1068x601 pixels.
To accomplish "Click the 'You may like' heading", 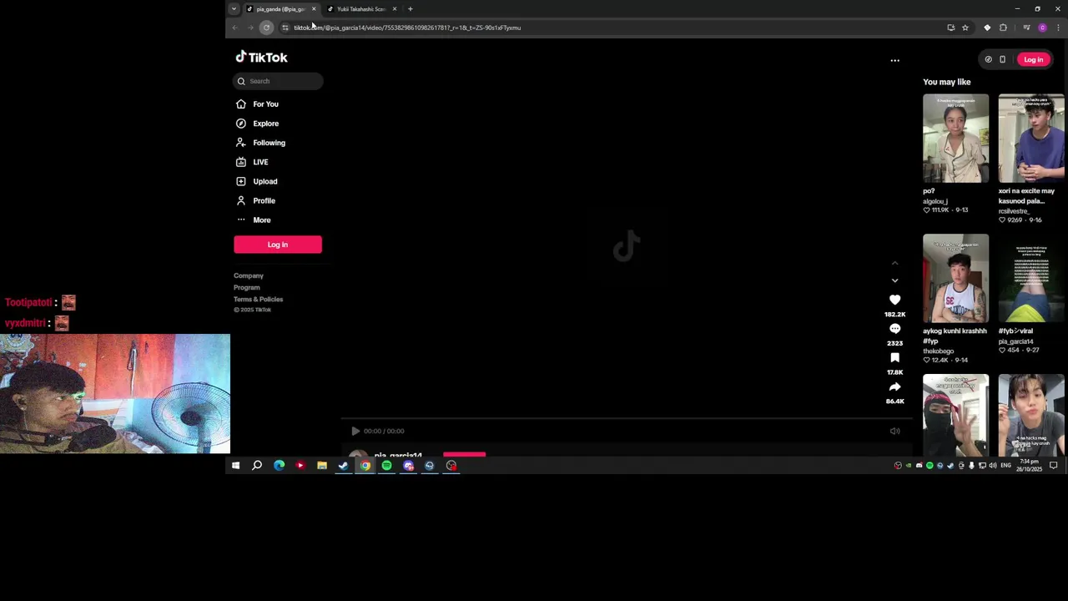I will click(x=947, y=82).
